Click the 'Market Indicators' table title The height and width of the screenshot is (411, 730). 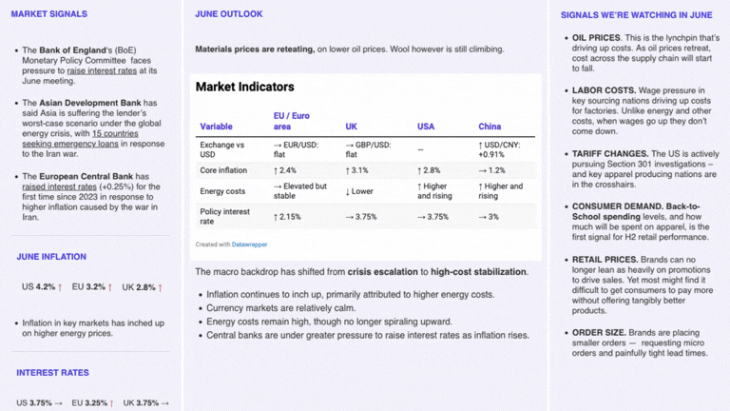(x=245, y=87)
